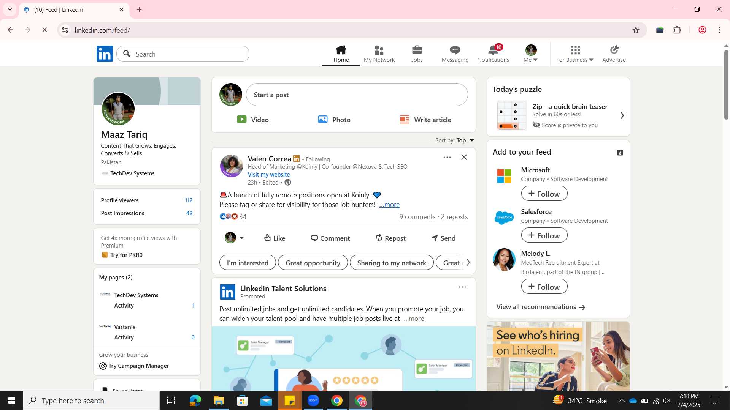
Task: Open Windows Start menu
Action: pos(11,401)
